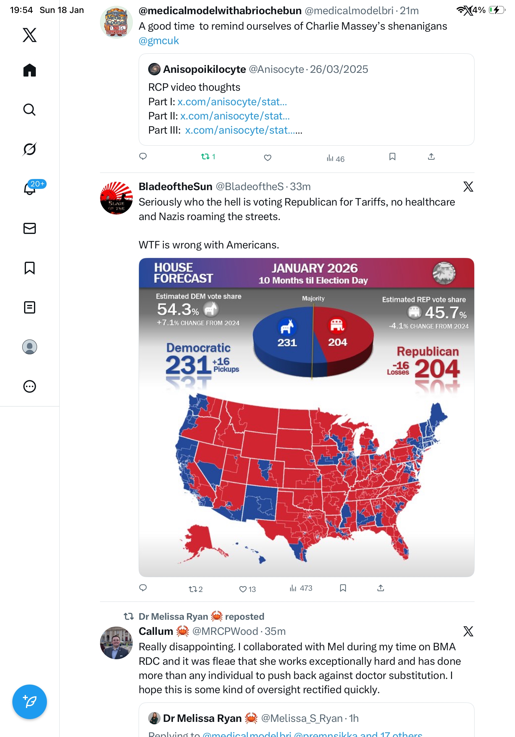This screenshot has height=737, width=515.
Task: Open the @gmcuk mention link
Action: [x=159, y=41]
